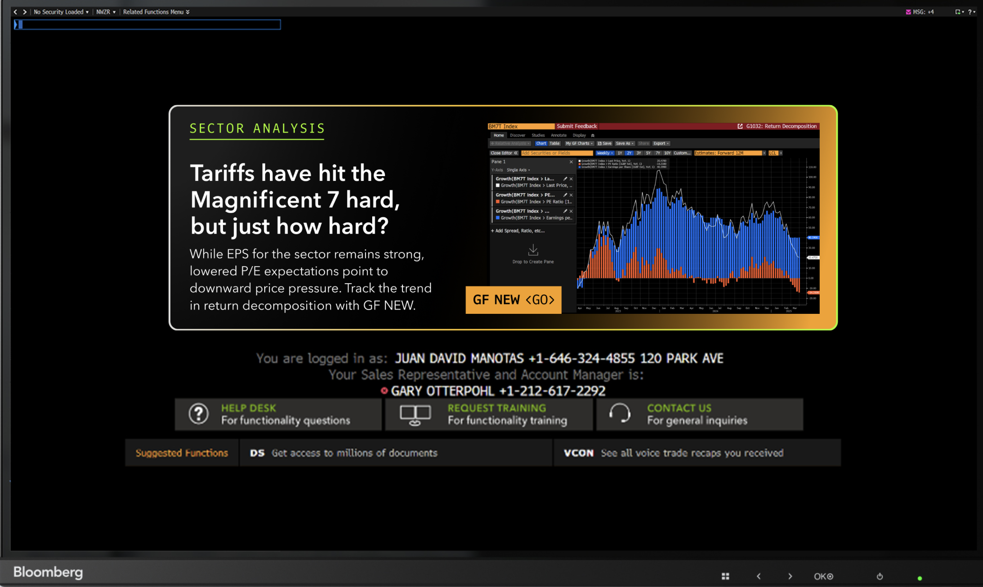
Task: Focus the command line input field
Action: (147, 25)
